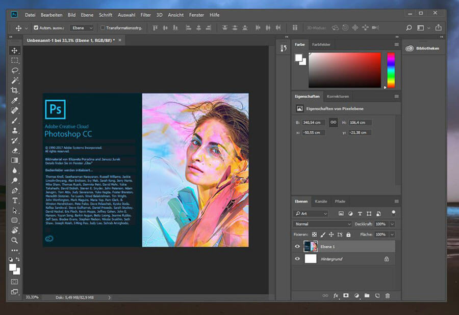The width and height of the screenshot is (459, 315).
Task: Open the Normal blend mode dropdown
Action: (323, 224)
